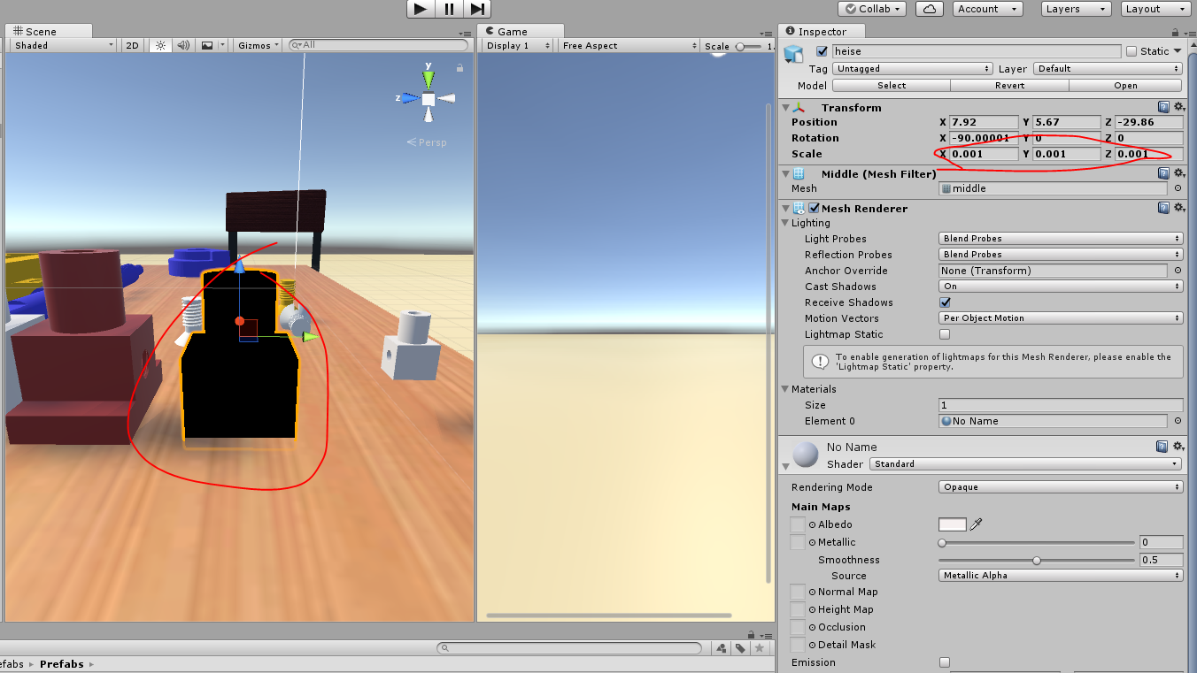
Task: Start Play mode with the Play button
Action: tap(421, 9)
